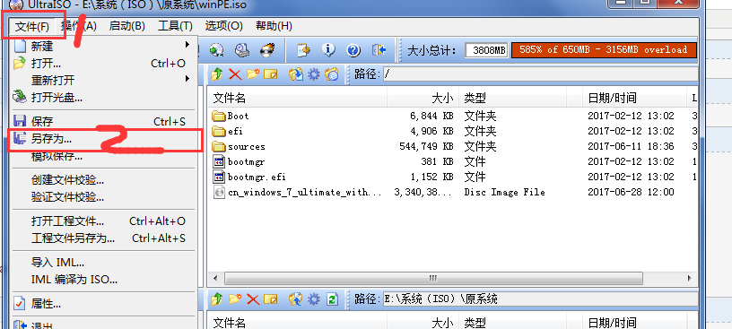
Task: Select the bootmgr.efi file row
Action: (453, 177)
